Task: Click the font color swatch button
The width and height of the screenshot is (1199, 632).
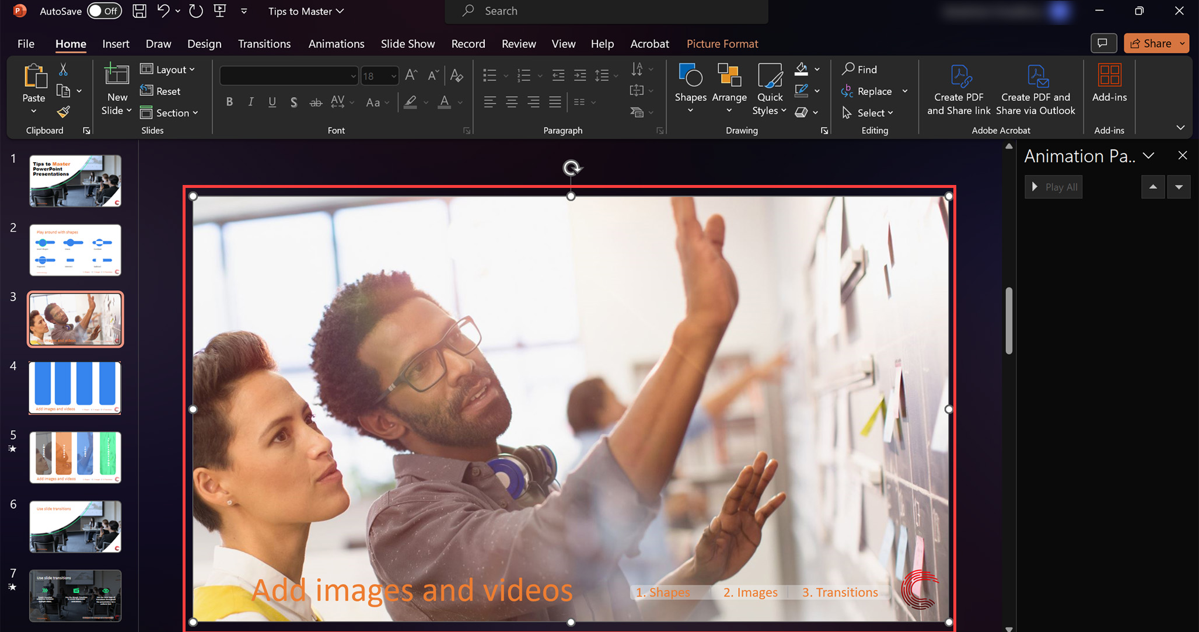Action: click(445, 102)
